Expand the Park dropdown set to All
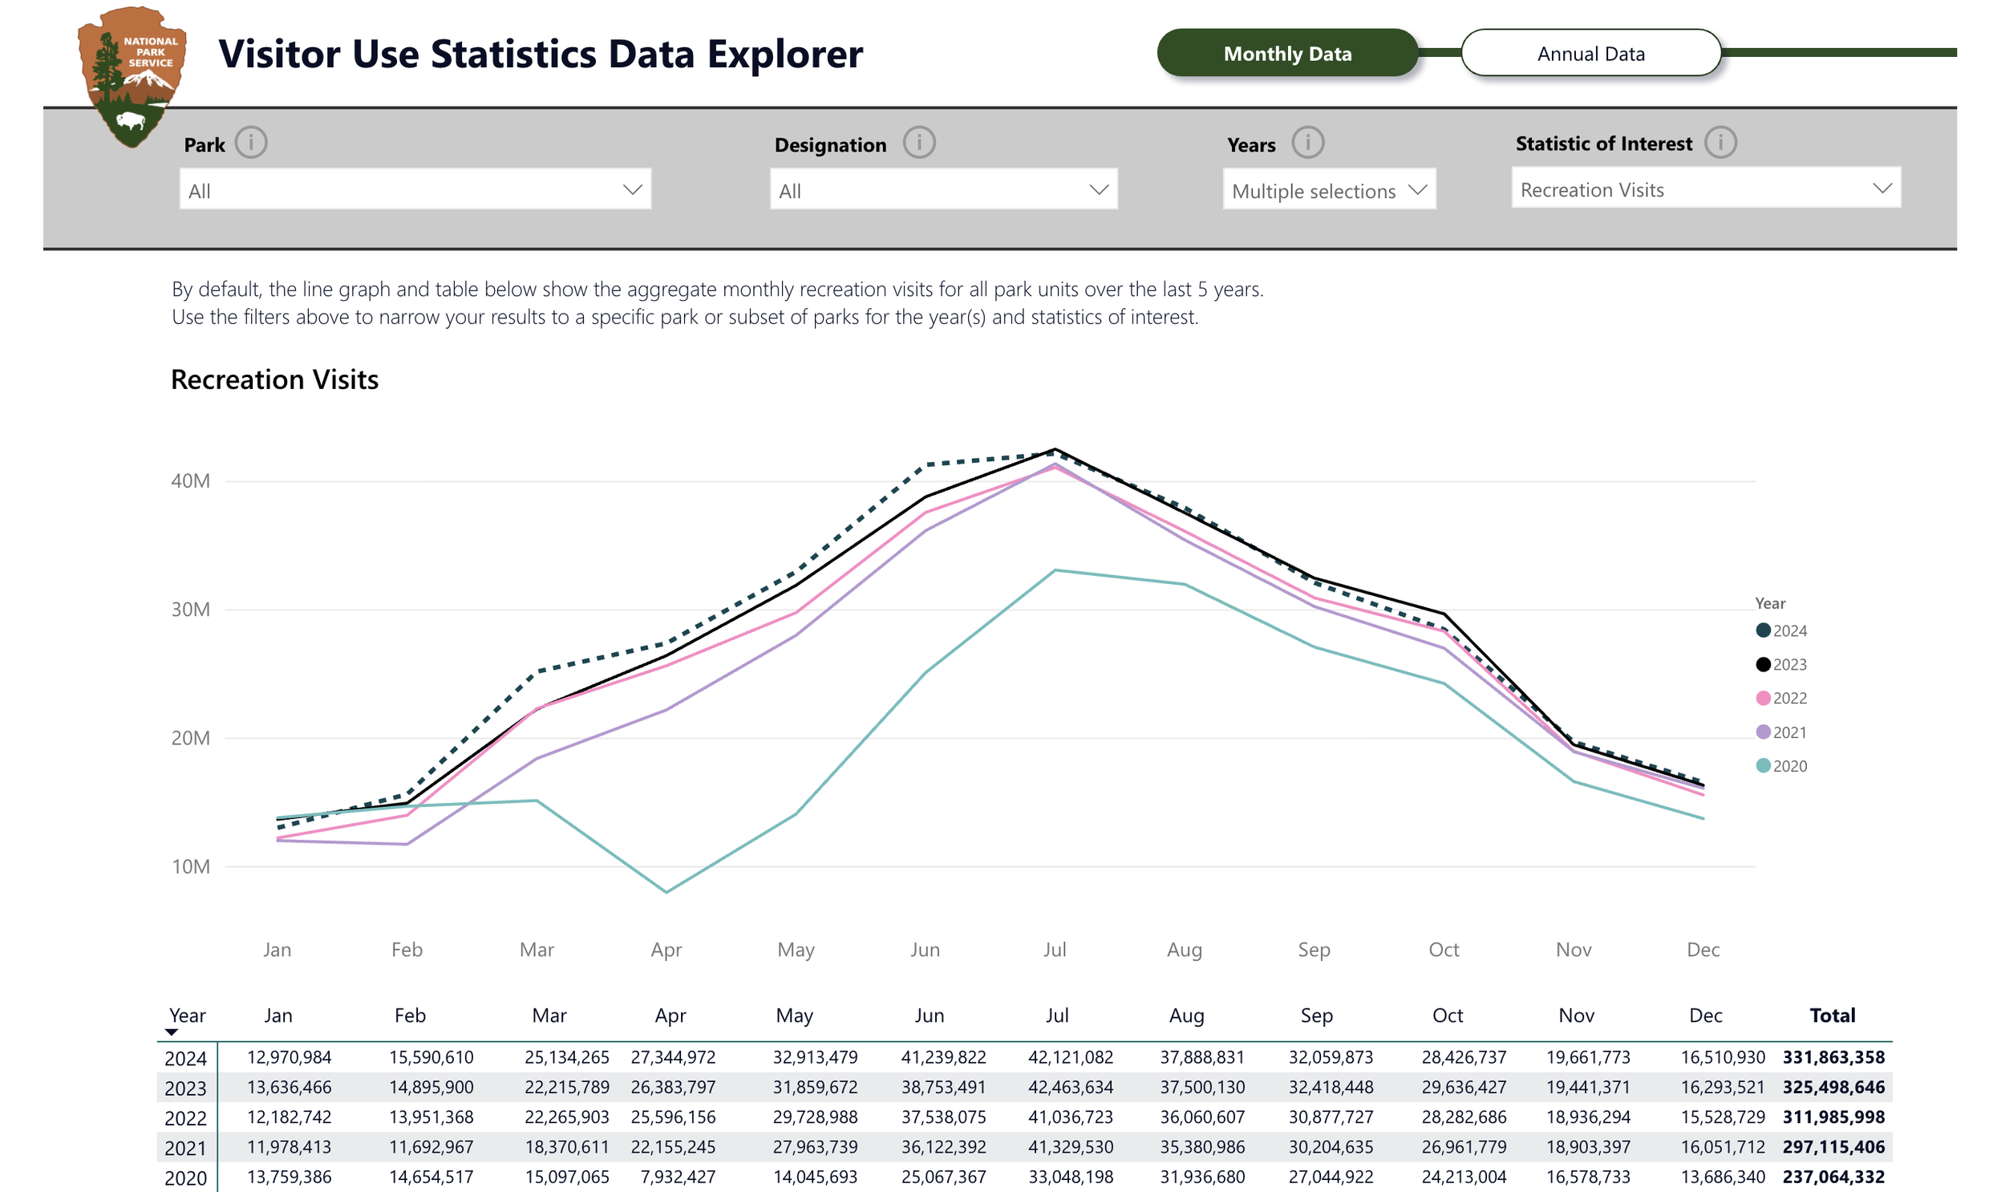2005x1204 pixels. click(x=415, y=190)
